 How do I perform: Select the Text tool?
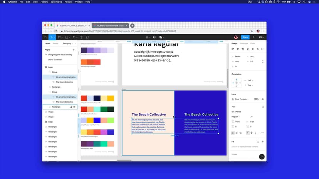(81, 37)
